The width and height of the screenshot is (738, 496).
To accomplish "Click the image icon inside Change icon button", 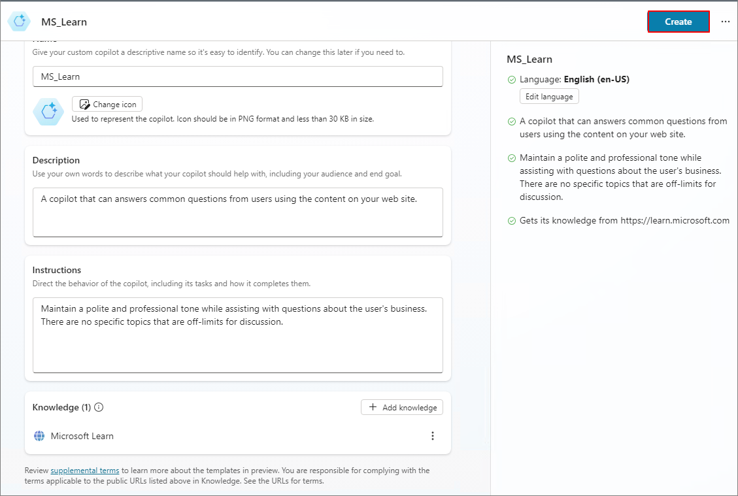I will point(85,105).
